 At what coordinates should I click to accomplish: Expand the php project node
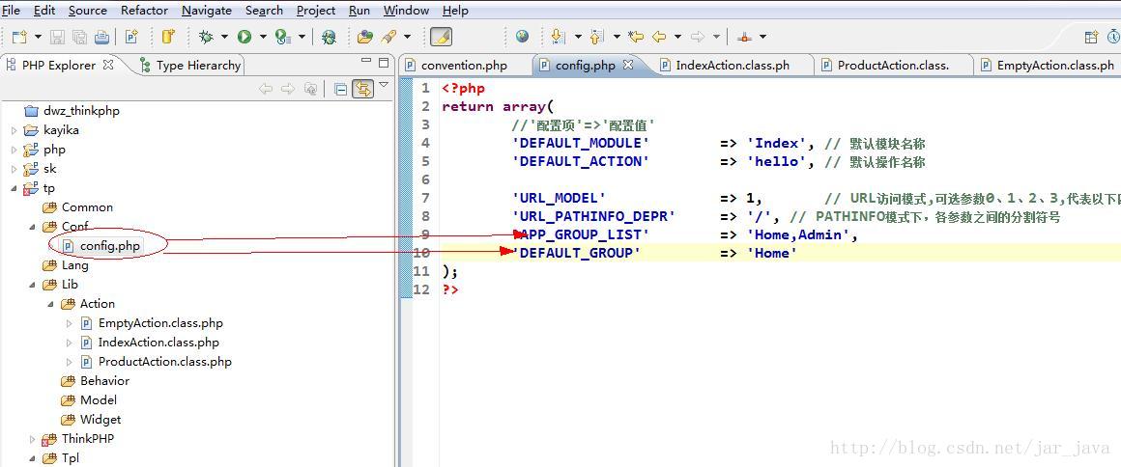[x=14, y=150]
